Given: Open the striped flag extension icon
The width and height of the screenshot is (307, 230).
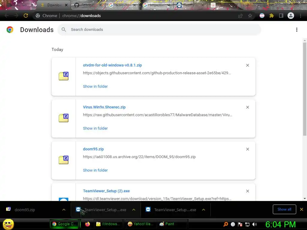Looking at the screenshot, I should coord(262,16).
